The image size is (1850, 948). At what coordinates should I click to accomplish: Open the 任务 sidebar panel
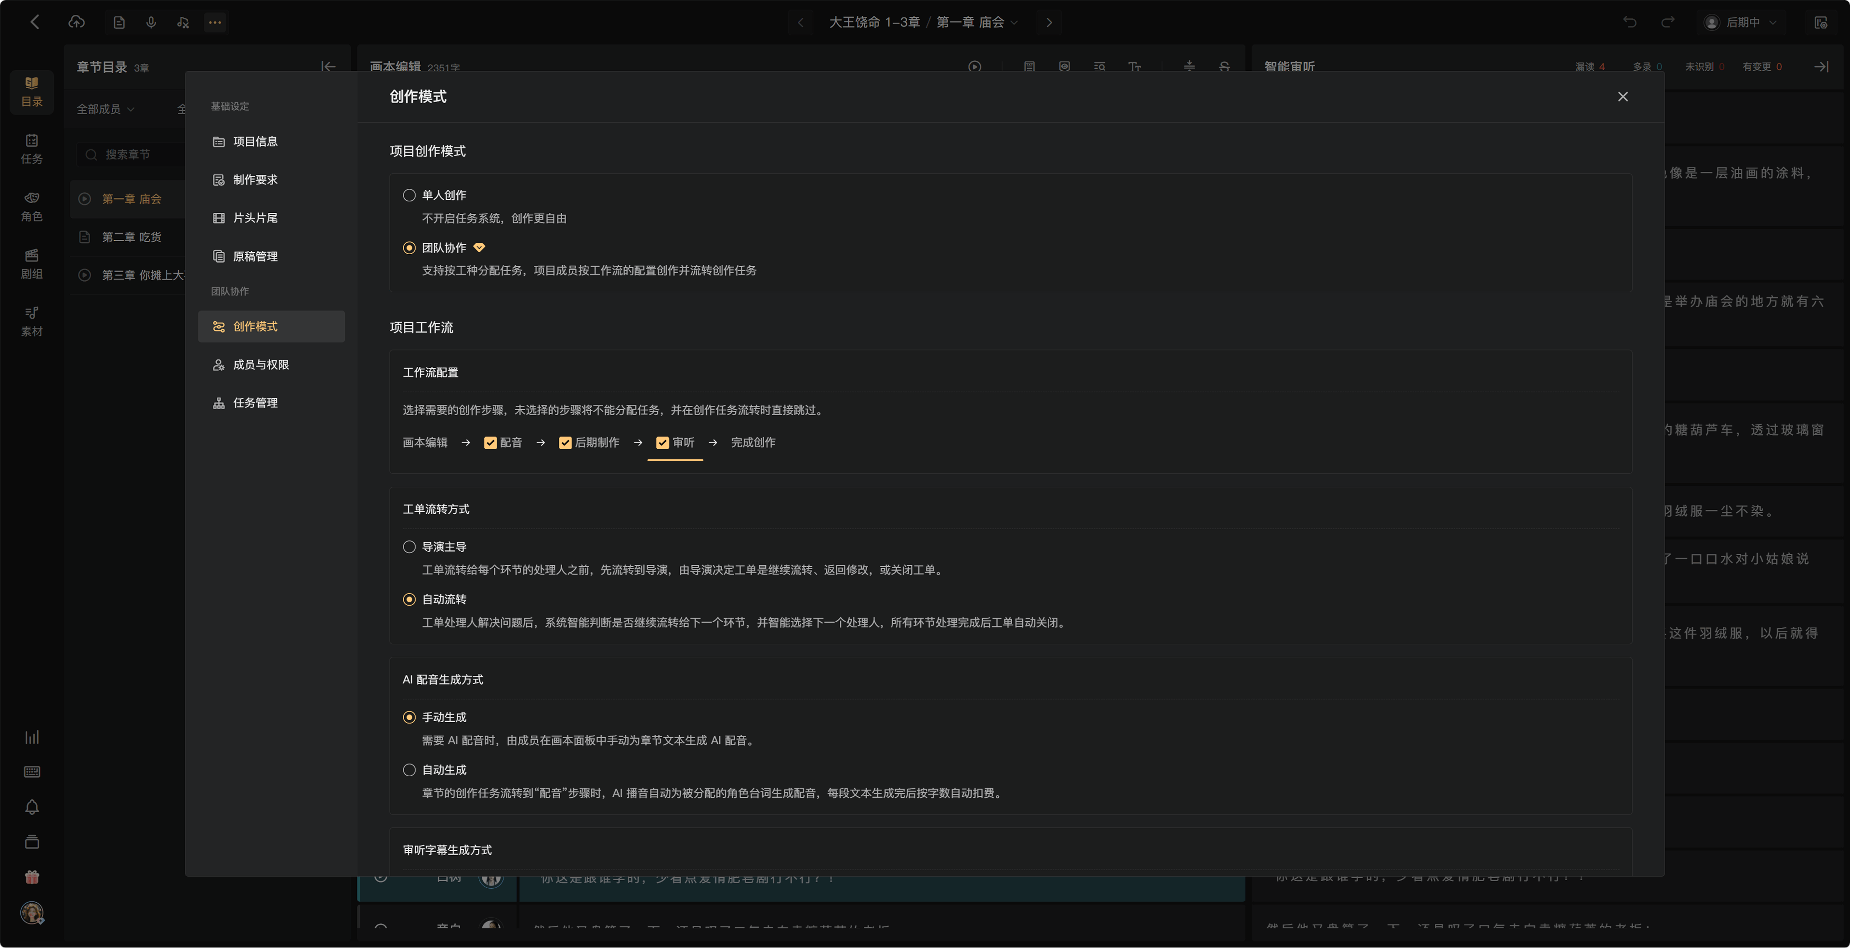(x=32, y=149)
